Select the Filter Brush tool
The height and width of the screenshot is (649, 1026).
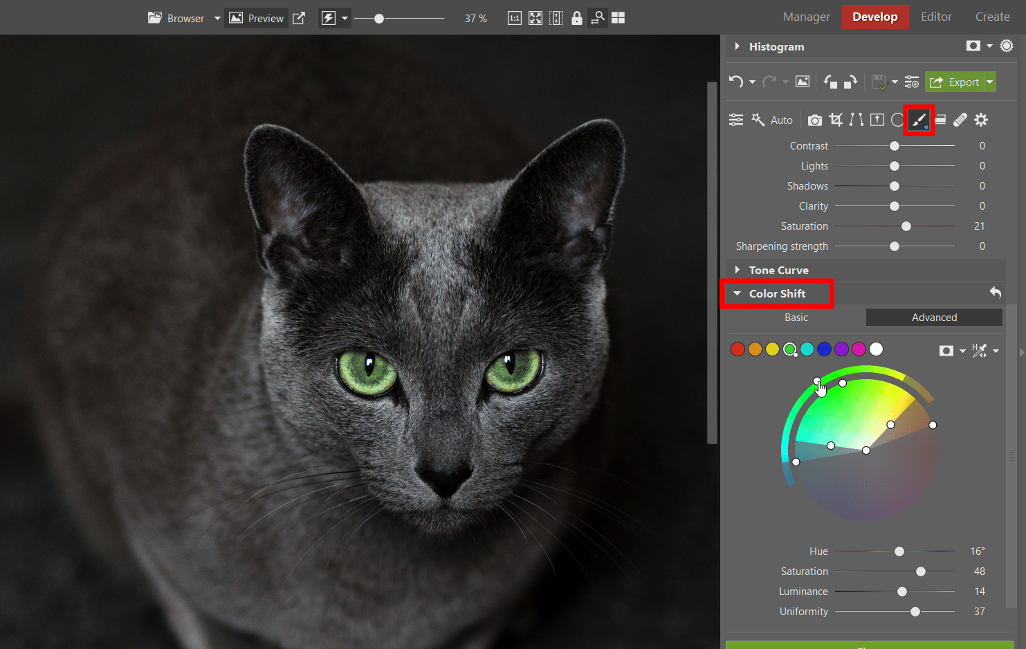(x=919, y=120)
